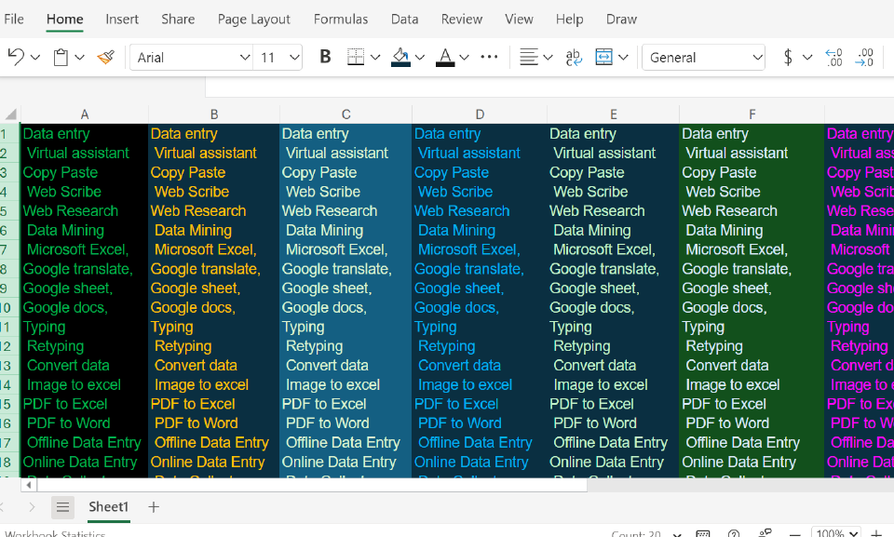Viewport: 894px width, 537px height.
Task: Open font color palette arrow
Action: (464, 57)
